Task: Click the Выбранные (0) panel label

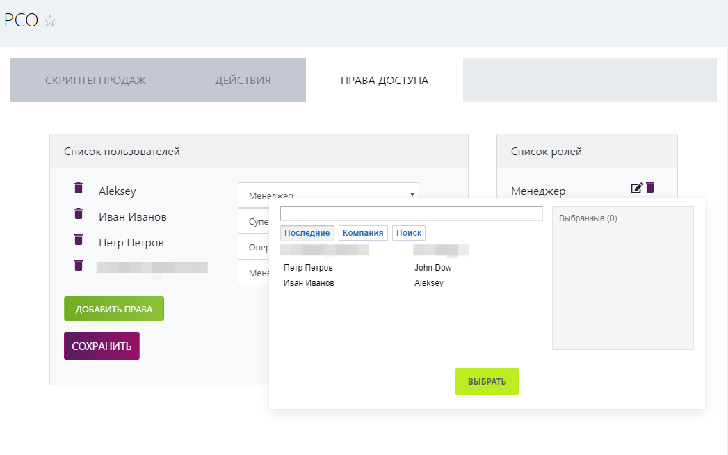Action: click(588, 218)
